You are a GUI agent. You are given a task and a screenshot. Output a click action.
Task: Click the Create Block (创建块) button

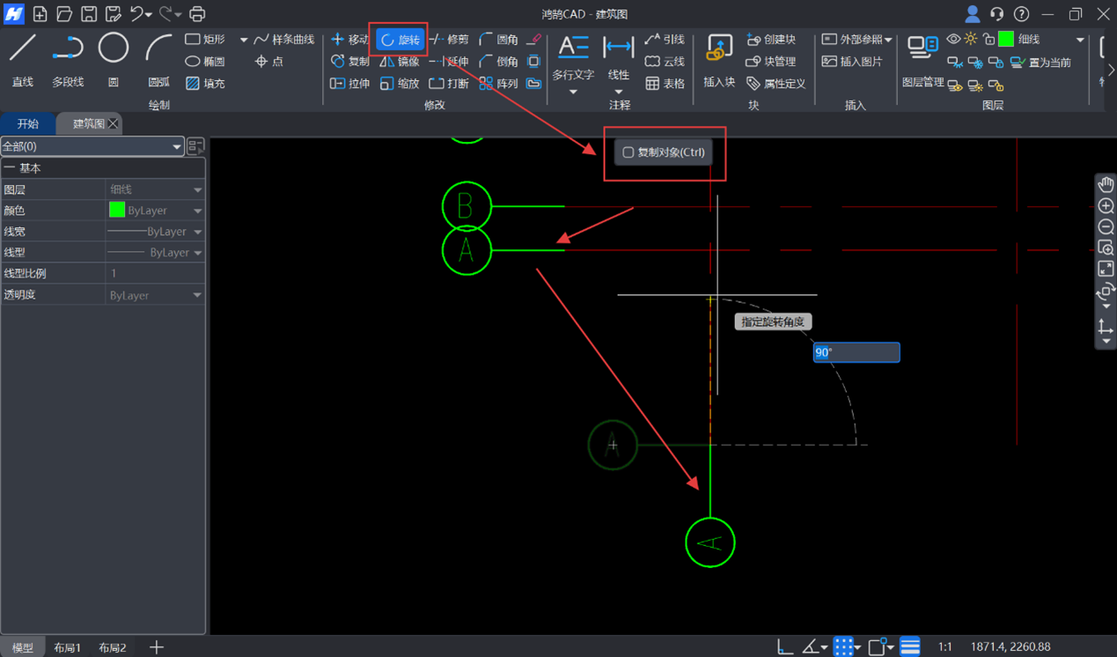point(770,40)
